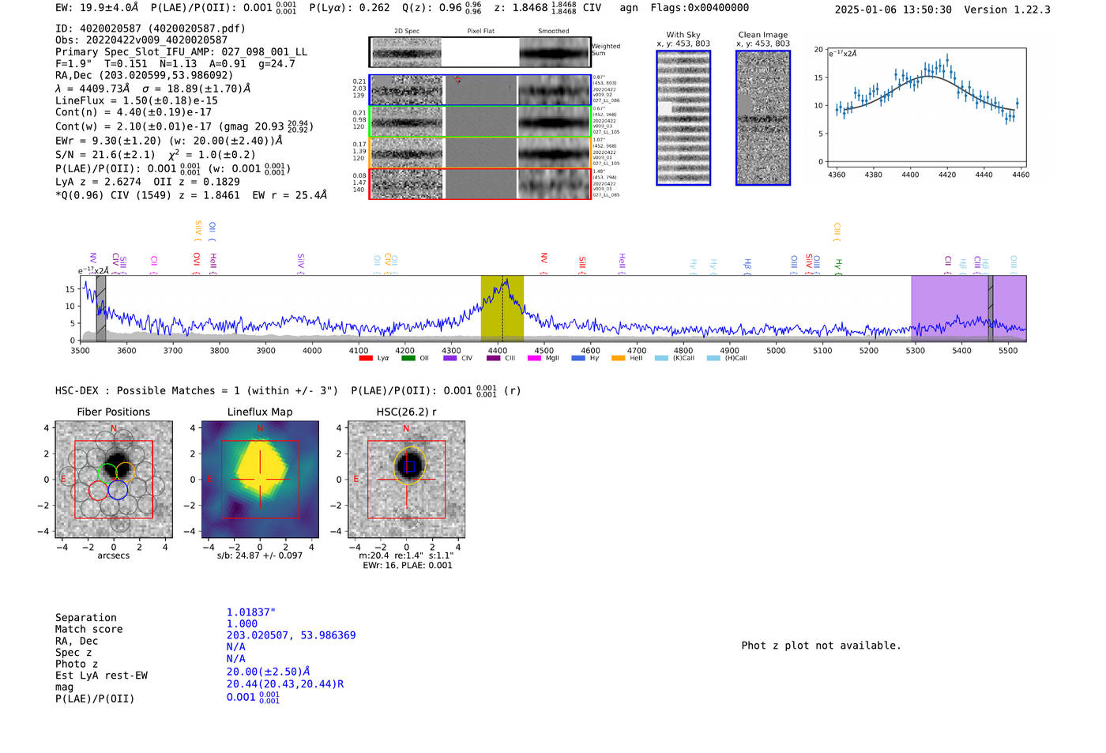
Task: Open the Lineflux Map image
Action: point(260,480)
